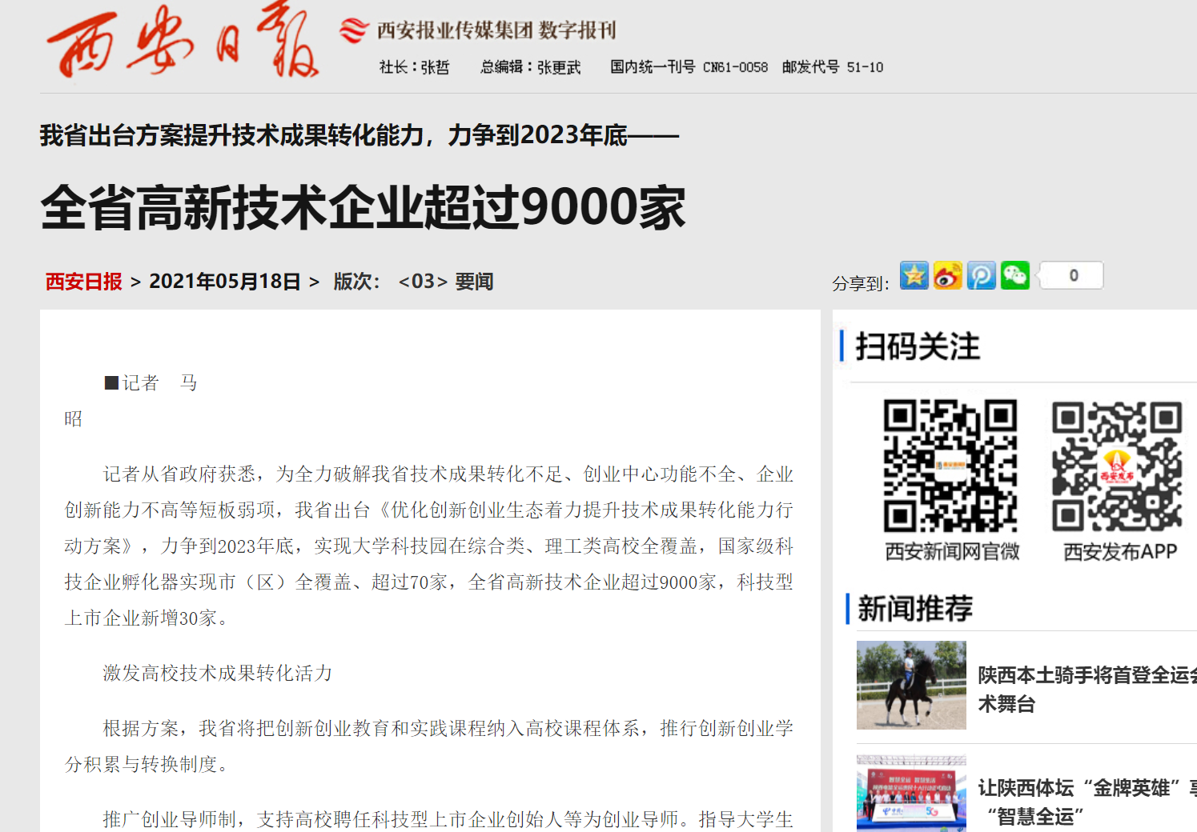Open the 智慧全运 event news thumbnail
1197x832 pixels.
911,793
